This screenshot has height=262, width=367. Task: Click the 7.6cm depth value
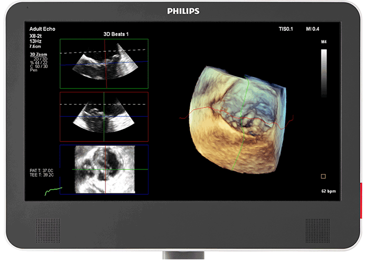click(x=36, y=47)
